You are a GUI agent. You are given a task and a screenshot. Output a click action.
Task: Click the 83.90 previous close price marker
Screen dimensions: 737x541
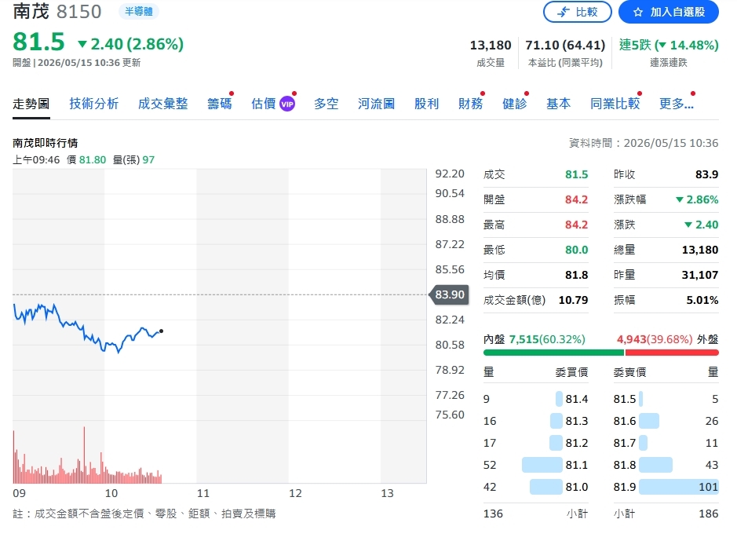pyautogui.click(x=450, y=294)
